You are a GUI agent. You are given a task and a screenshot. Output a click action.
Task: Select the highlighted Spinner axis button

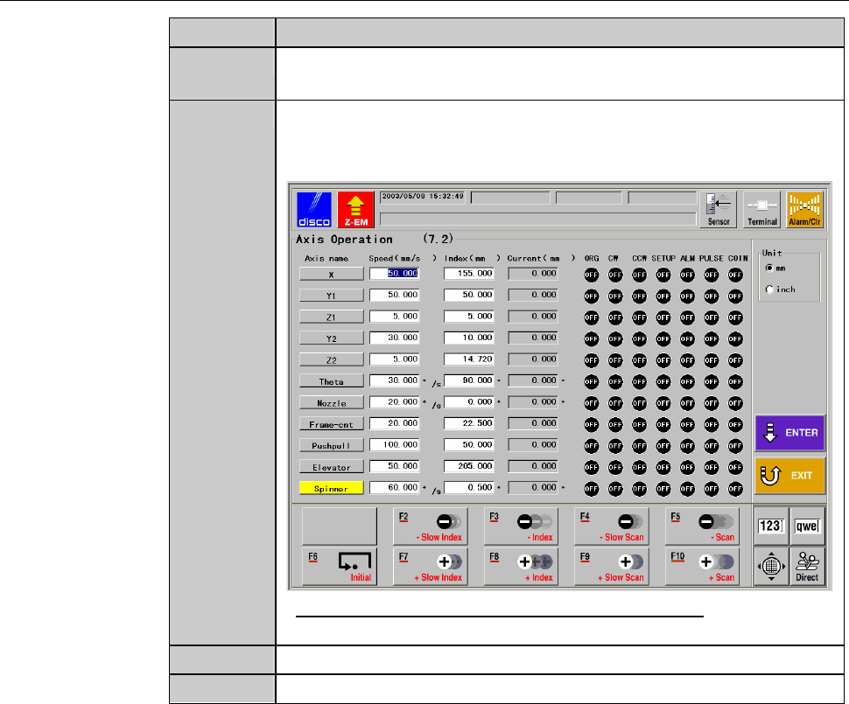(x=332, y=488)
